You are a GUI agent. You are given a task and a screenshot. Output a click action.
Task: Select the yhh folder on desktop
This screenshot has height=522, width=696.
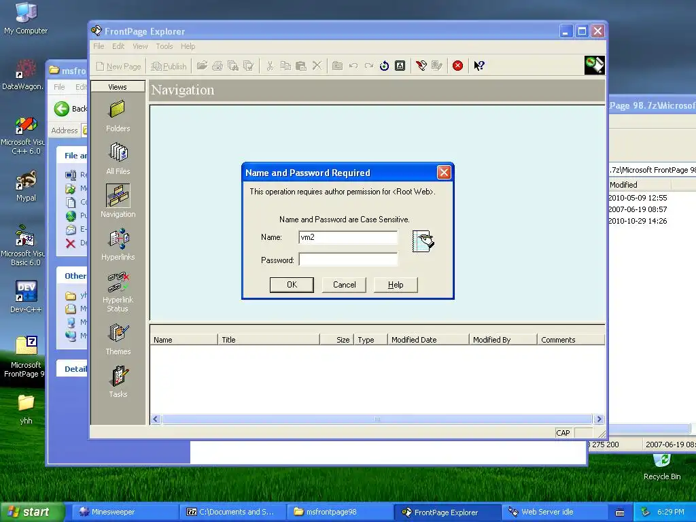(x=26, y=409)
